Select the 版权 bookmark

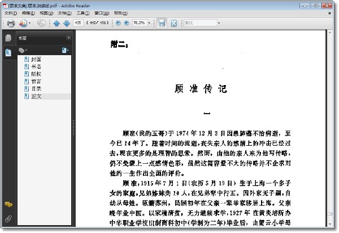[36, 74]
